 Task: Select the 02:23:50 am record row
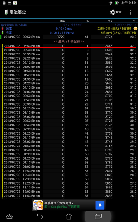click(x=69, y=133)
